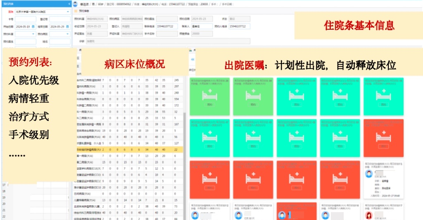423x220 pixels.
Task: Click the ward table cell showing 84
Action: (x=176, y=219)
